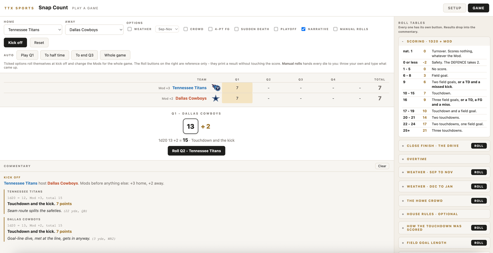Click the Kick off button
Image resolution: width=493 pixels, height=253 pixels.
(15, 42)
